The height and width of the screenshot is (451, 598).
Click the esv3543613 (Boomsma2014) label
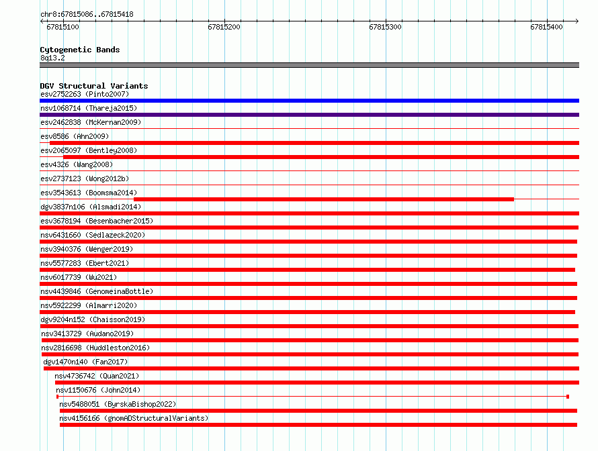pyautogui.click(x=89, y=193)
